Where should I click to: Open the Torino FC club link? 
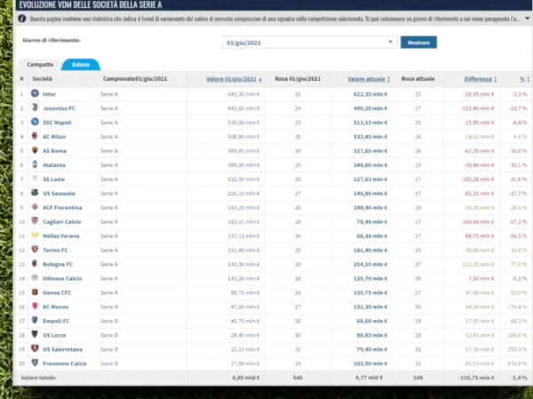55,250
